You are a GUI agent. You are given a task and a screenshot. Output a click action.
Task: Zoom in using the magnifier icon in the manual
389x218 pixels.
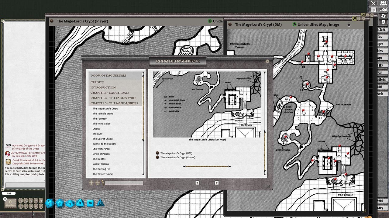click(91, 183)
